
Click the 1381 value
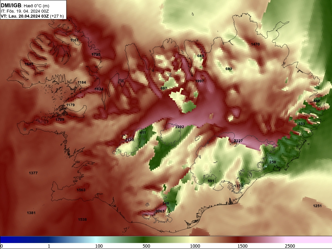point(31,213)
